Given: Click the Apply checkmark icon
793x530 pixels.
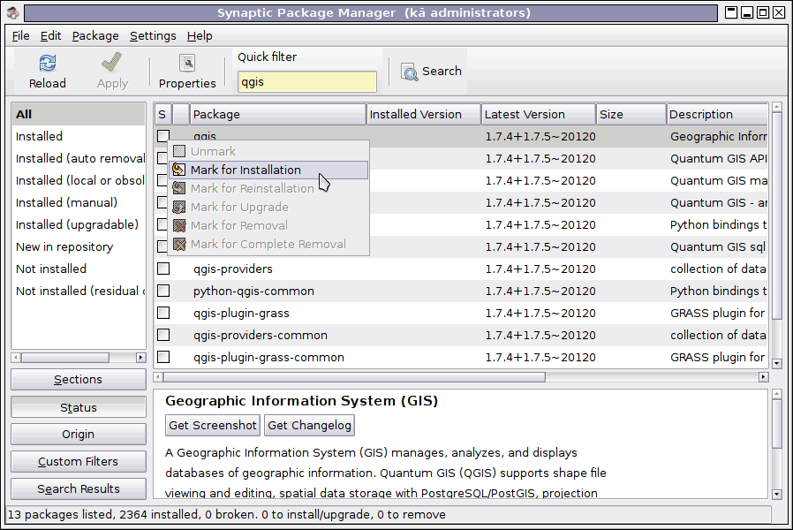Looking at the screenshot, I should click(112, 63).
